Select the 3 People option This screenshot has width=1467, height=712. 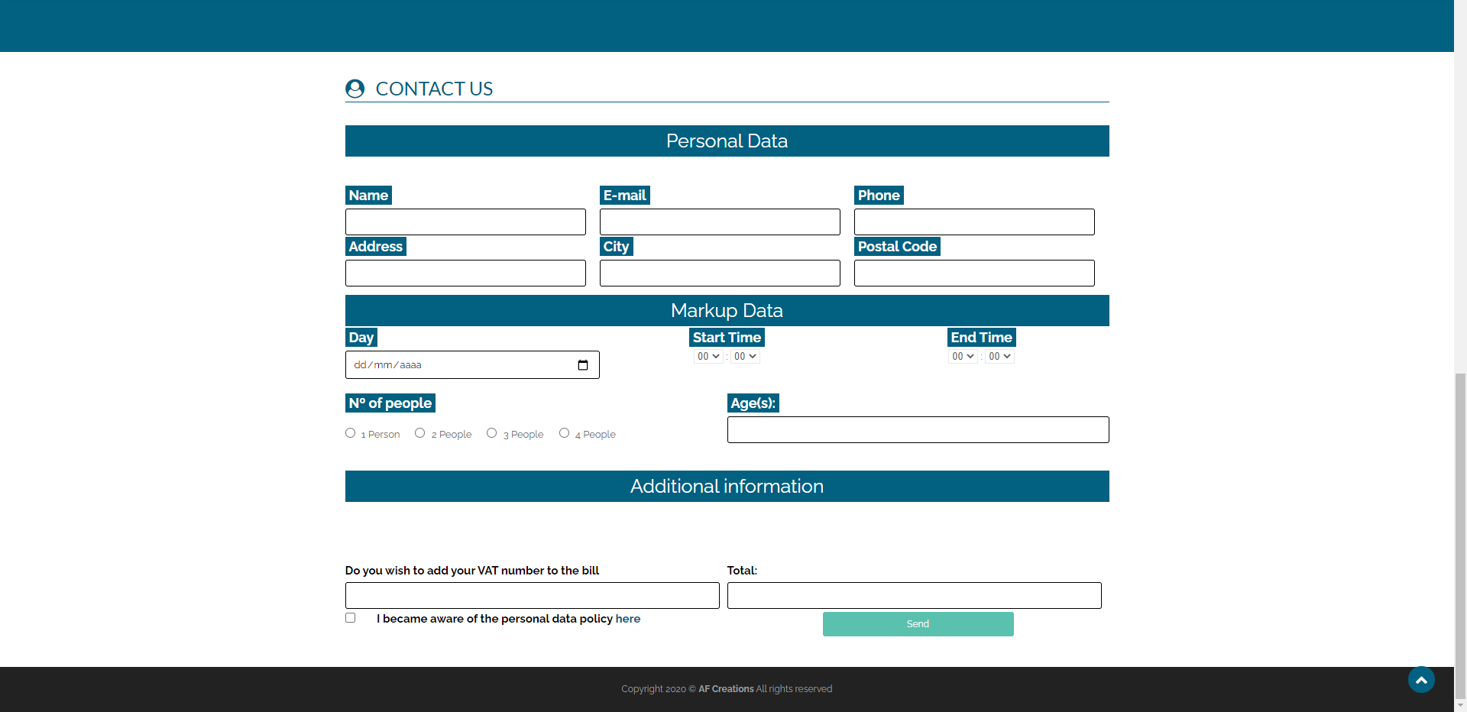[x=492, y=433]
